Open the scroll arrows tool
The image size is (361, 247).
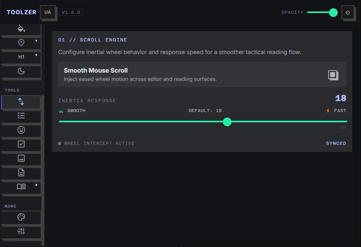point(21,101)
